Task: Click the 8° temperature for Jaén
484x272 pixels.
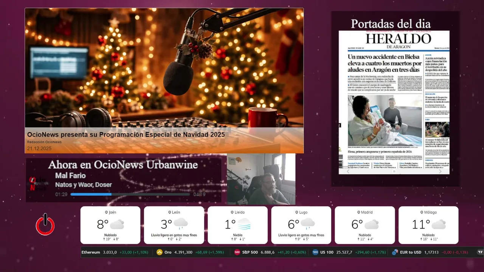Action: (x=102, y=224)
